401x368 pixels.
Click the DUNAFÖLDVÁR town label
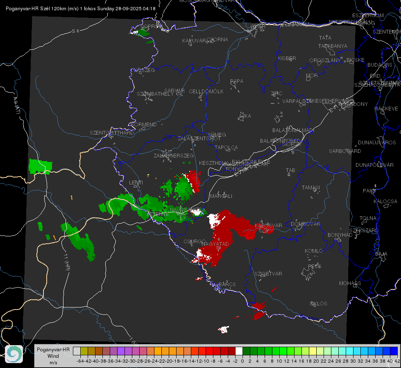tap(374, 165)
